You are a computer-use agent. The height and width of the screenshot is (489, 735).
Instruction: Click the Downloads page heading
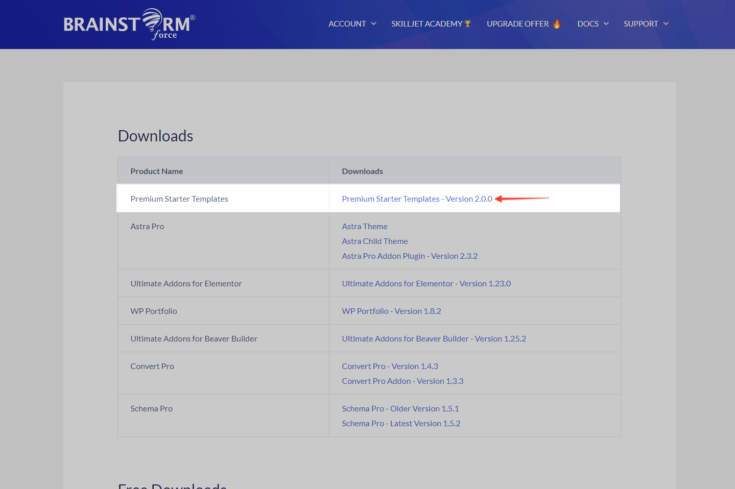pyautogui.click(x=156, y=136)
